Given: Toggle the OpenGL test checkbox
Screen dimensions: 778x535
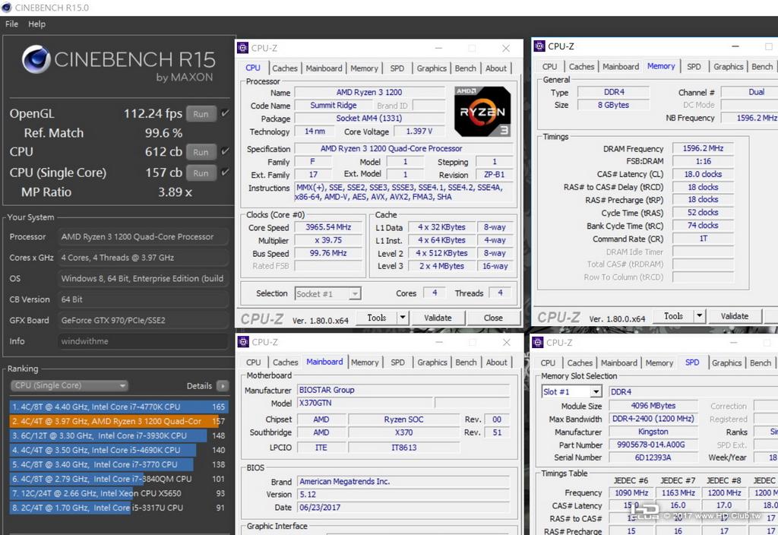Looking at the screenshot, I should pyautogui.click(x=225, y=113).
